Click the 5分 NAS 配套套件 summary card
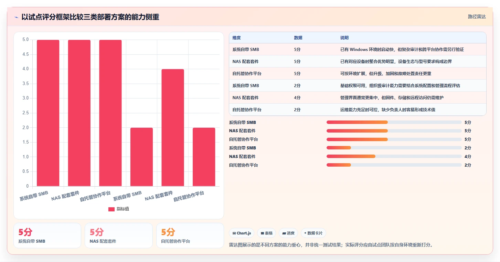 119,235
